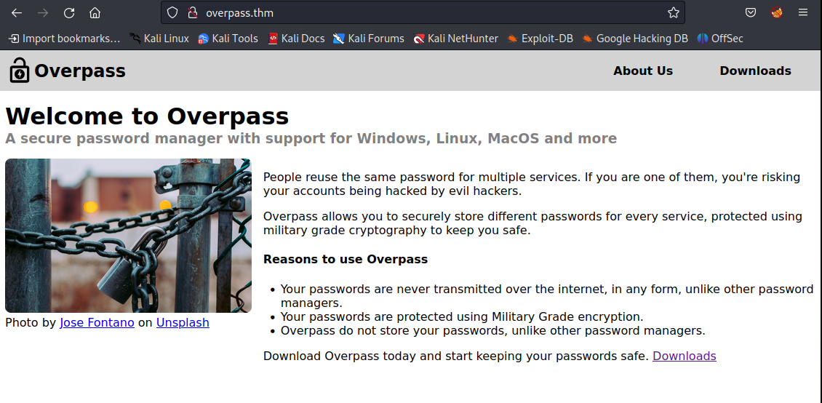Open Downloads in the navigation bar
Viewport: 822px width, 403px height.
[755, 71]
